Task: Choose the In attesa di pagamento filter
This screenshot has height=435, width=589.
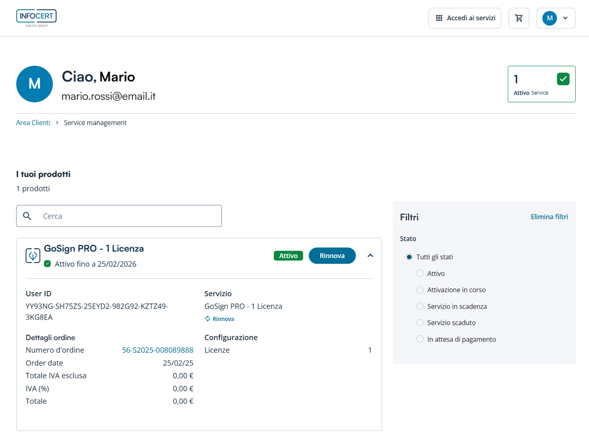Action: click(x=420, y=339)
